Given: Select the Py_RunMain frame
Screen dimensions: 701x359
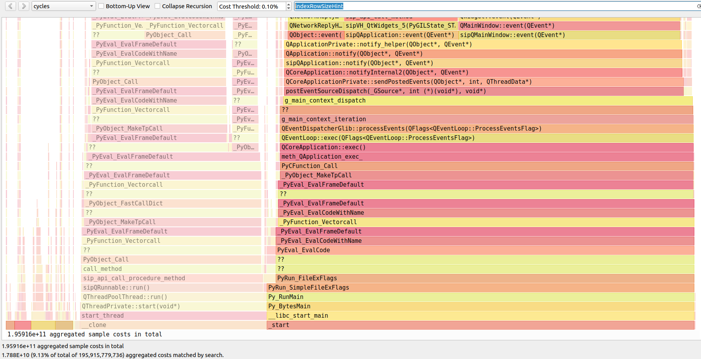Looking at the screenshot, I should 480,297.
